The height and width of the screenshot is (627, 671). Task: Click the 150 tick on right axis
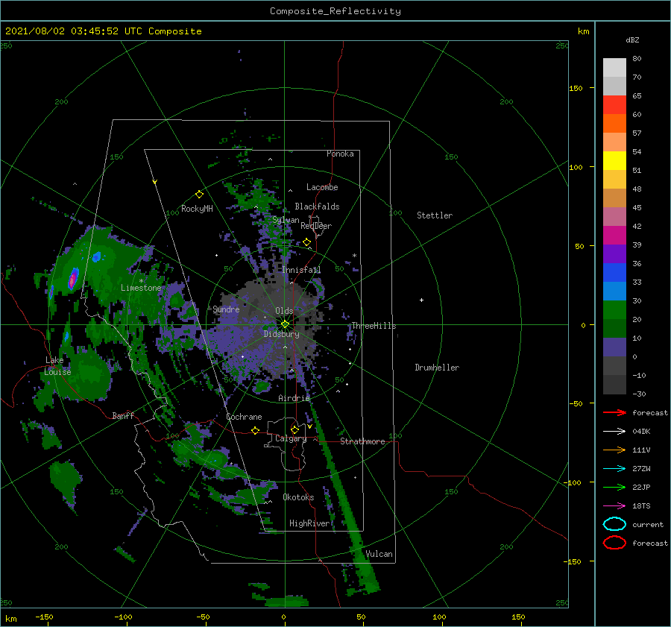pyautogui.click(x=576, y=88)
